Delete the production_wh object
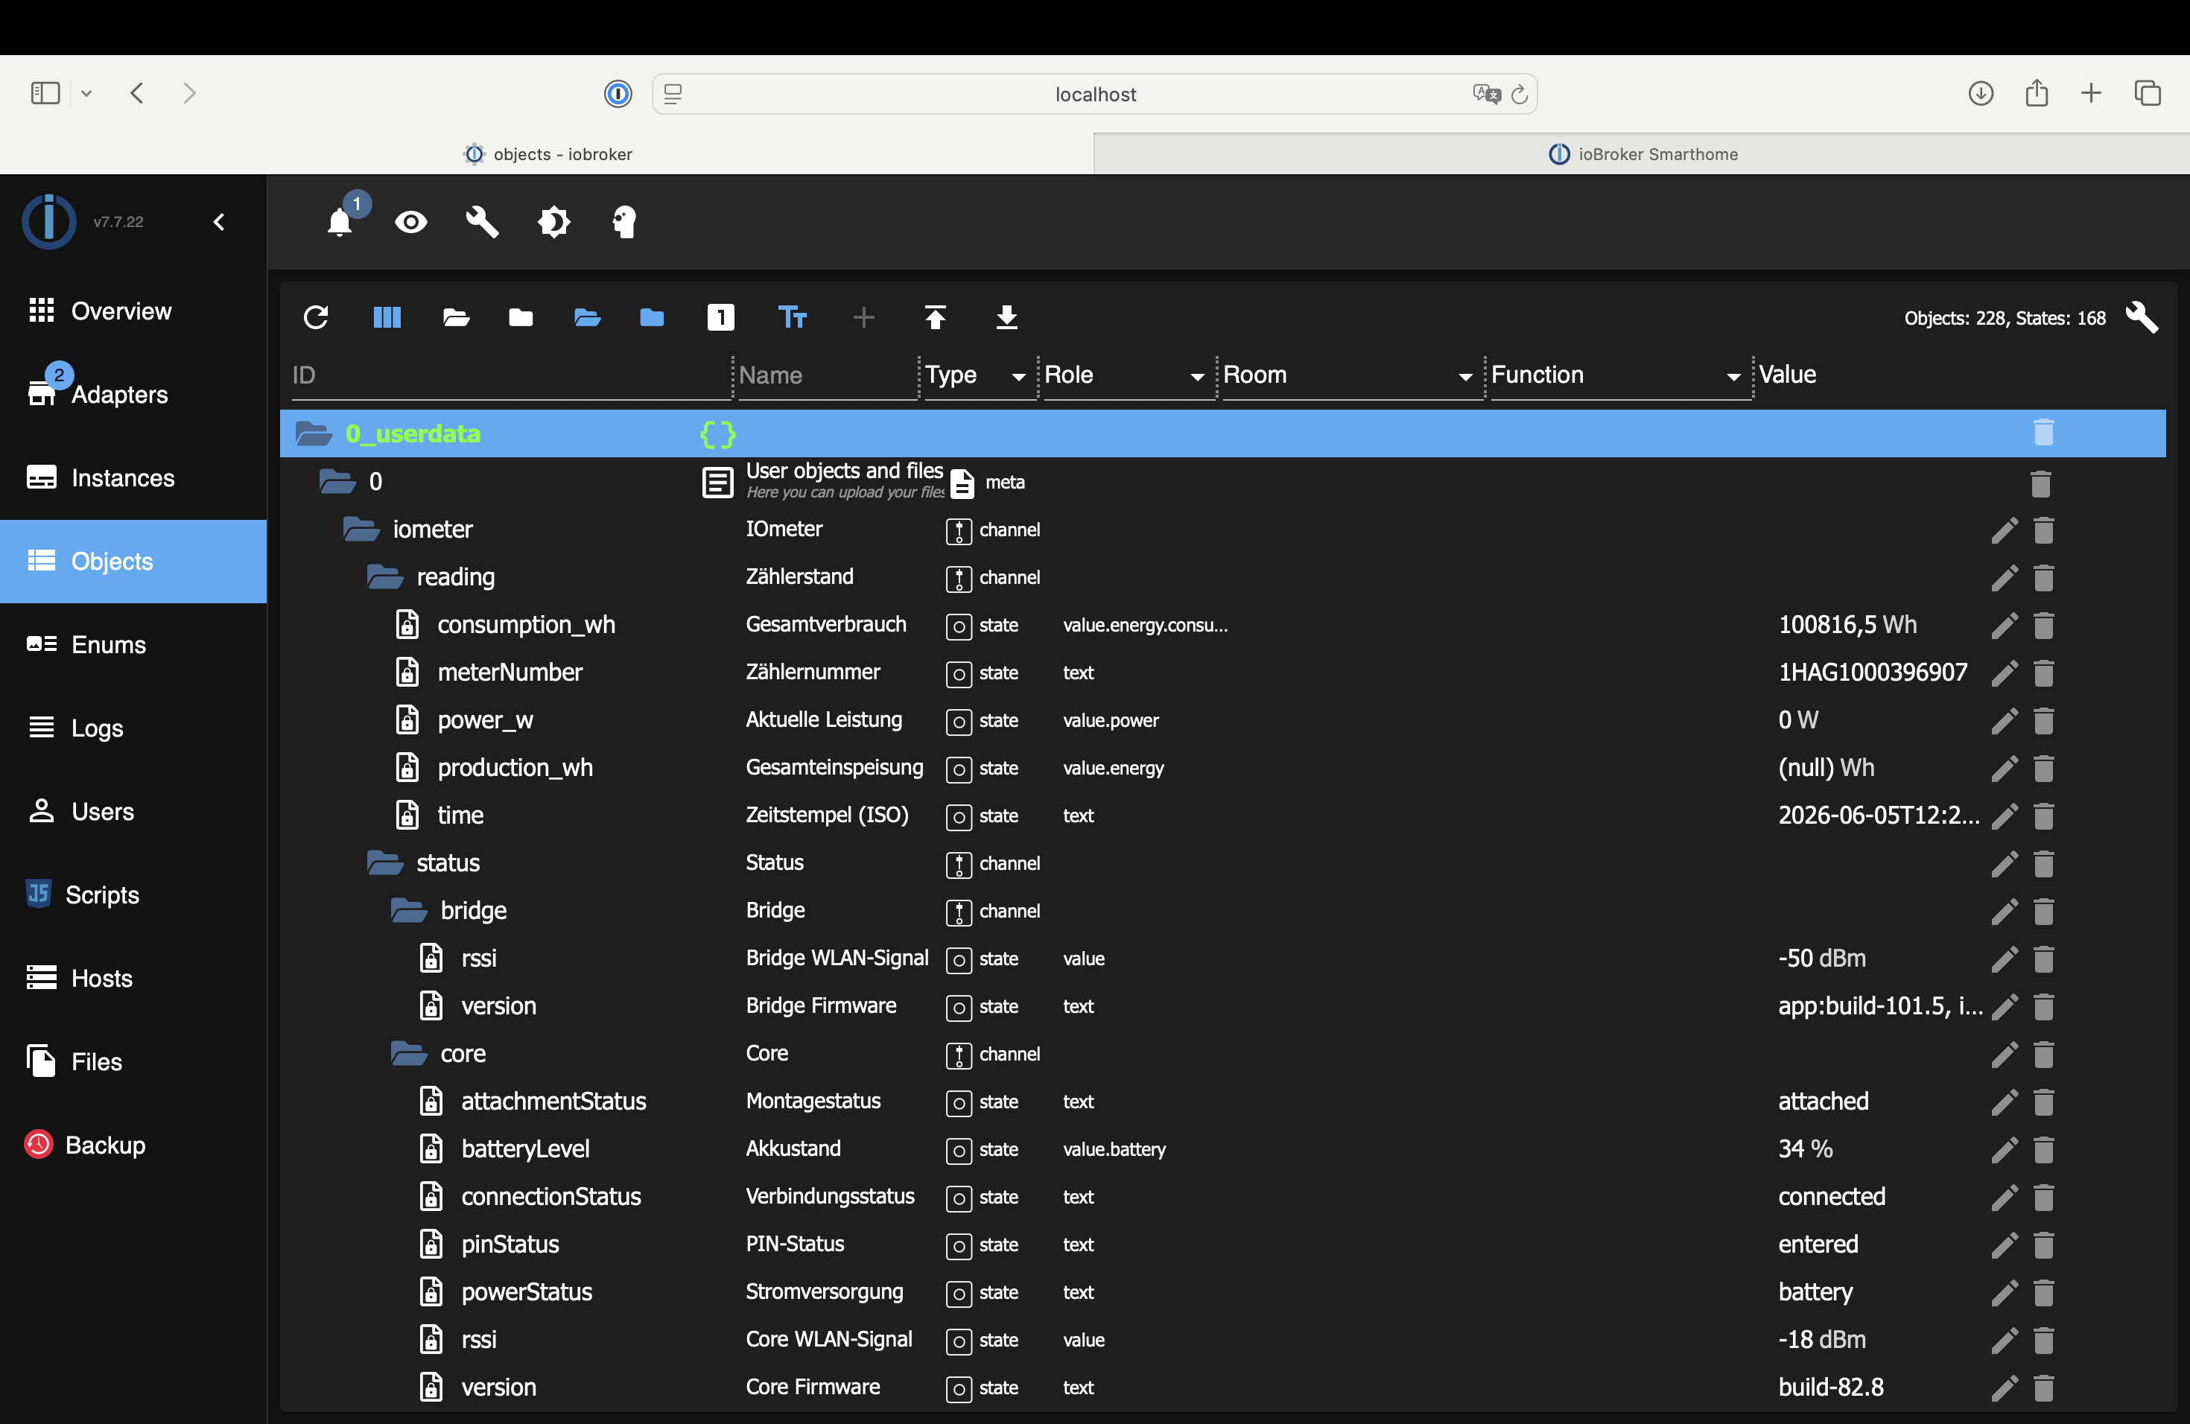 [x=2044, y=769]
